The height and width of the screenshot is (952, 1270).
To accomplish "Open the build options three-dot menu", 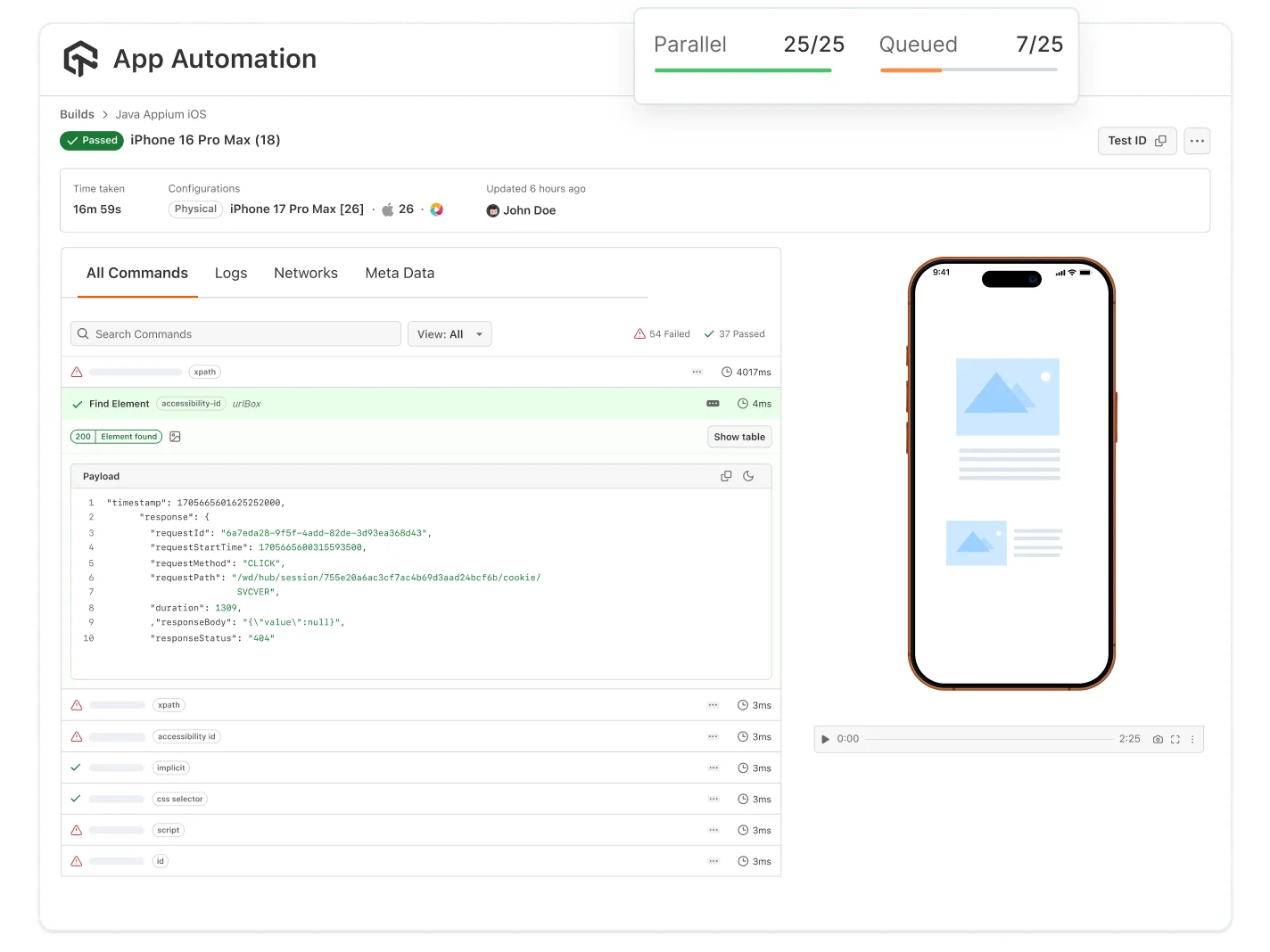I will click(x=1197, y=141).
